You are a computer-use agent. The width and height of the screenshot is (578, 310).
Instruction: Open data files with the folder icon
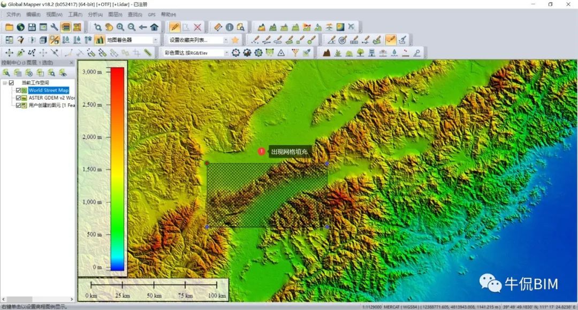9,27
